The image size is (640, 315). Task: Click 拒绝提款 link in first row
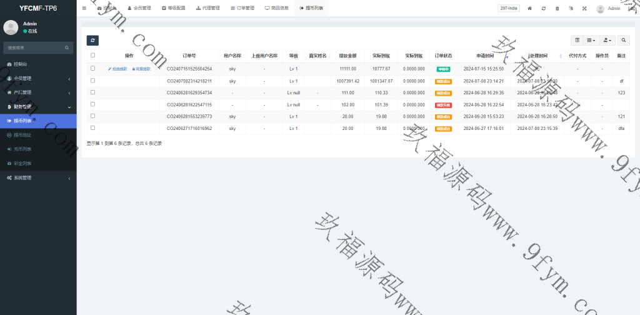(117, 69)
